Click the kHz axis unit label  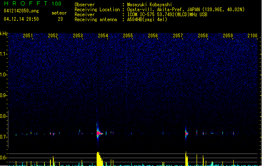coord(4,34)
